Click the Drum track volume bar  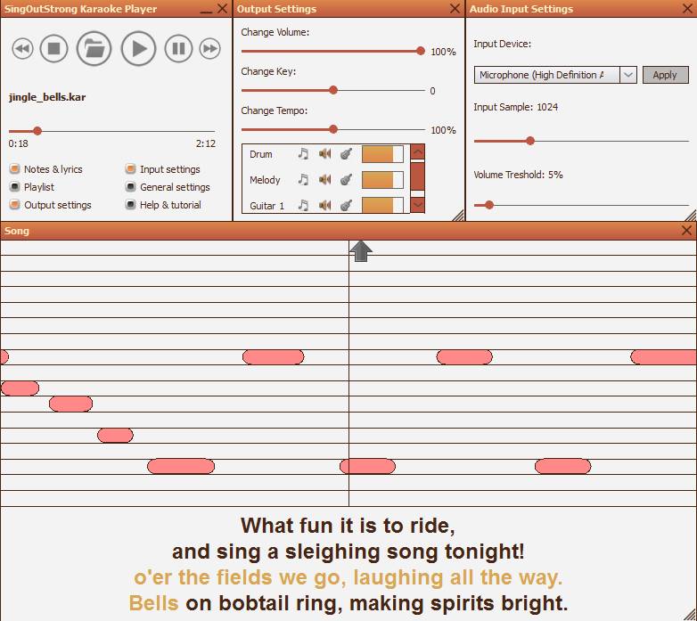click(x=382, y=154)
